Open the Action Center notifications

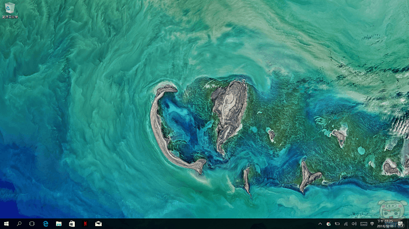click(401, 224)
